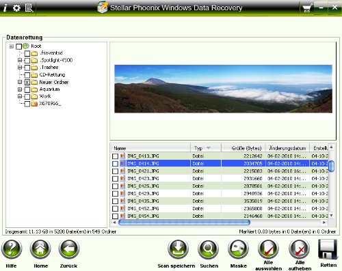
Task: Click size value 3535819
Action: tap(253, 201)
